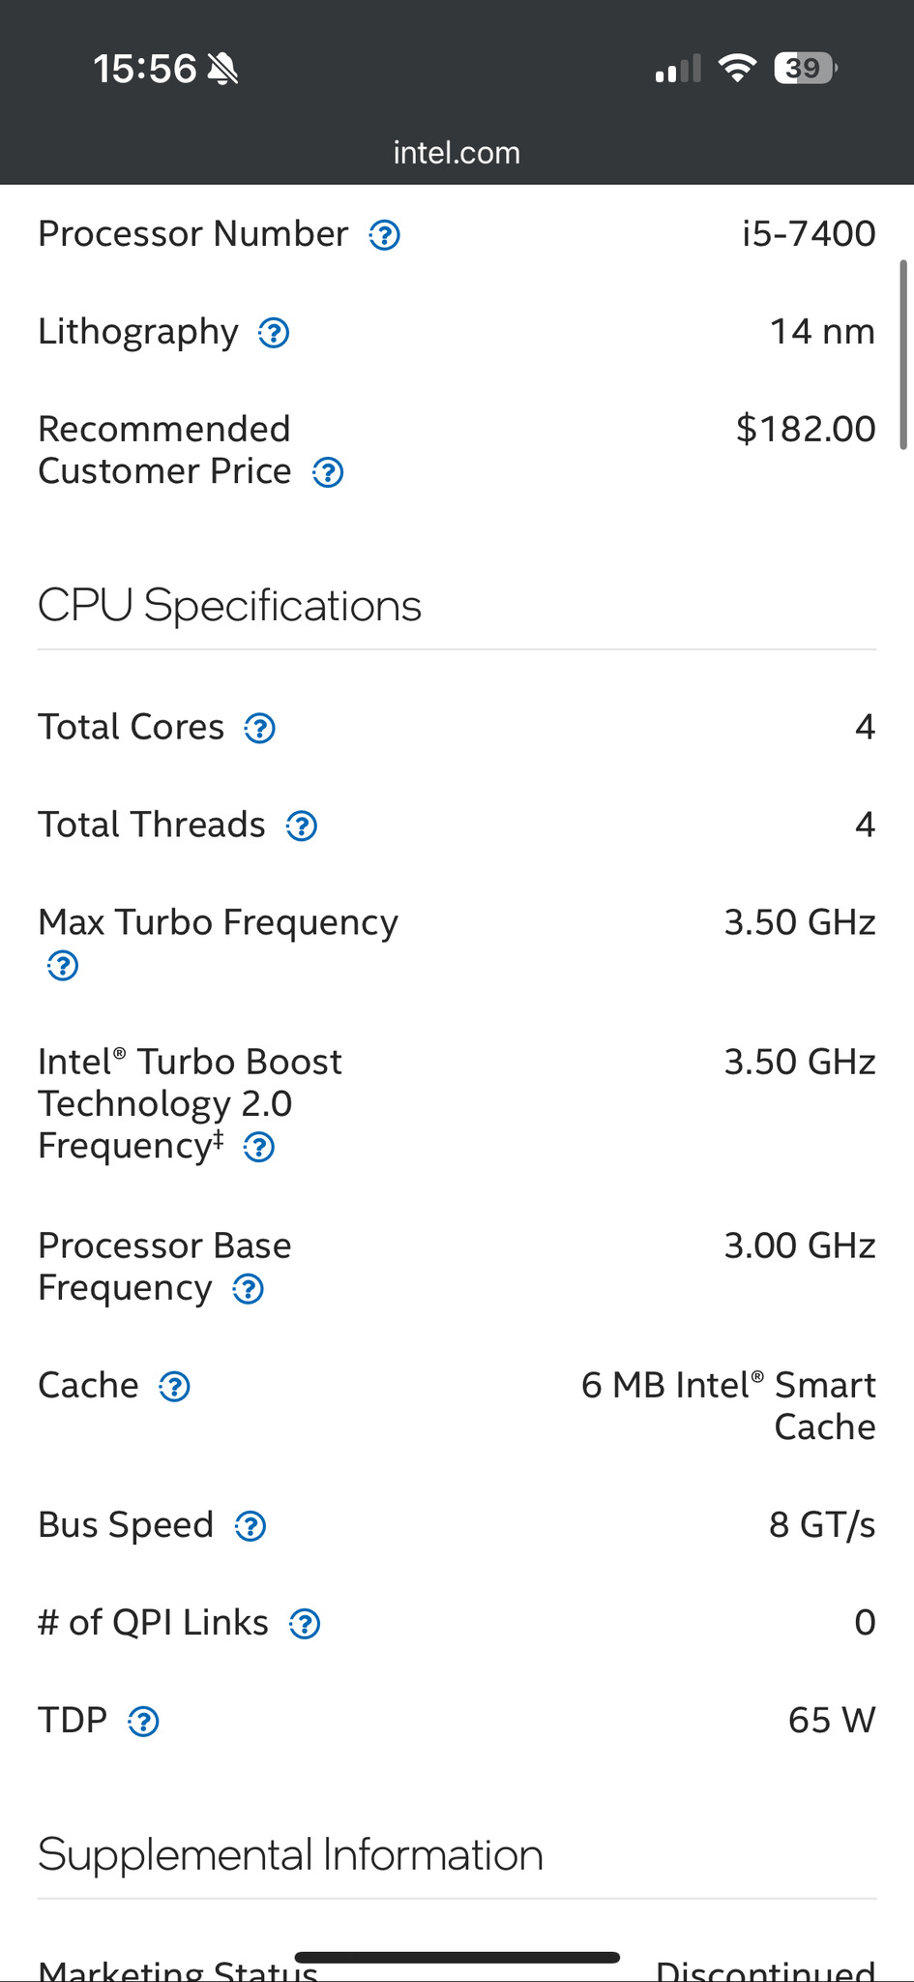
Task: Click the CPU Specifications section heading
Action: (229, 606)
